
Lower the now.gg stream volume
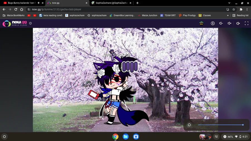221,23
